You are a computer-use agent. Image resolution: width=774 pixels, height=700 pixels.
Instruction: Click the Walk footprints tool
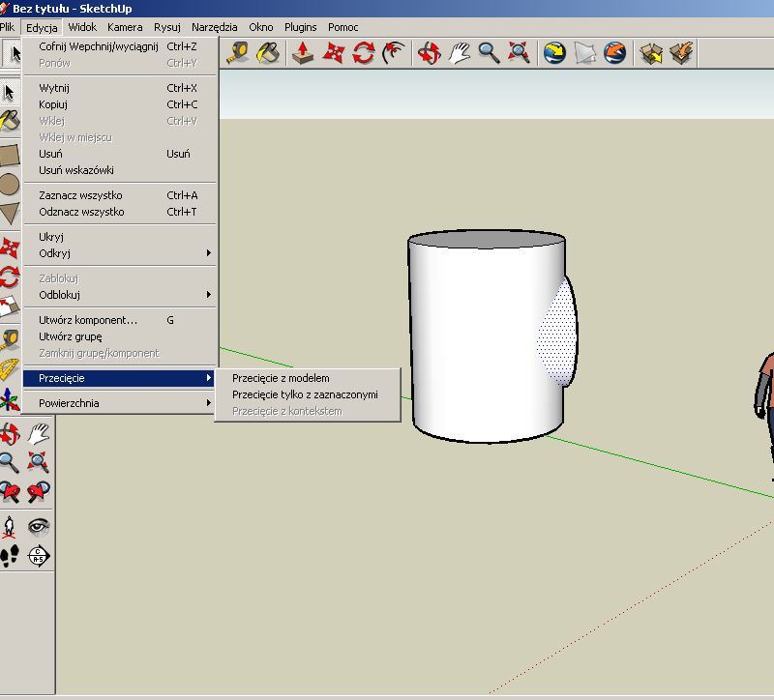click(x=10, y=556)
